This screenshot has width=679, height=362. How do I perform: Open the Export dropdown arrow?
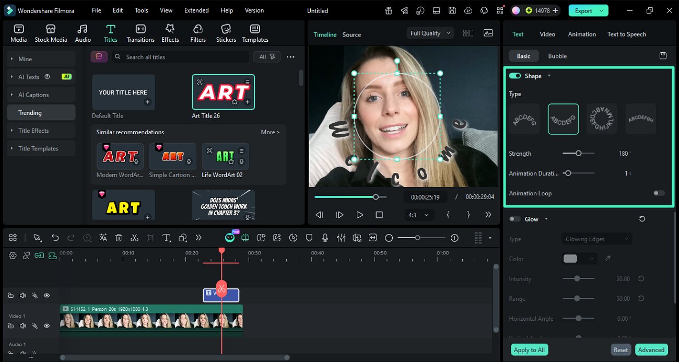[602, 10]
